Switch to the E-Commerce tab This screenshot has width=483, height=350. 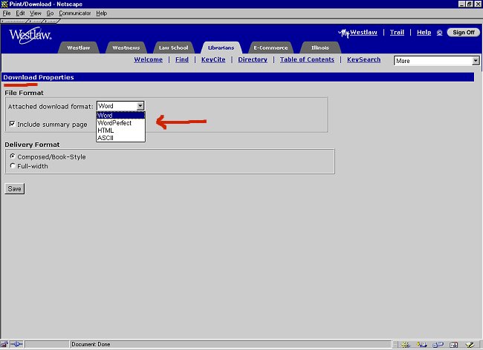pyautogui.click(x=270, y=47)
